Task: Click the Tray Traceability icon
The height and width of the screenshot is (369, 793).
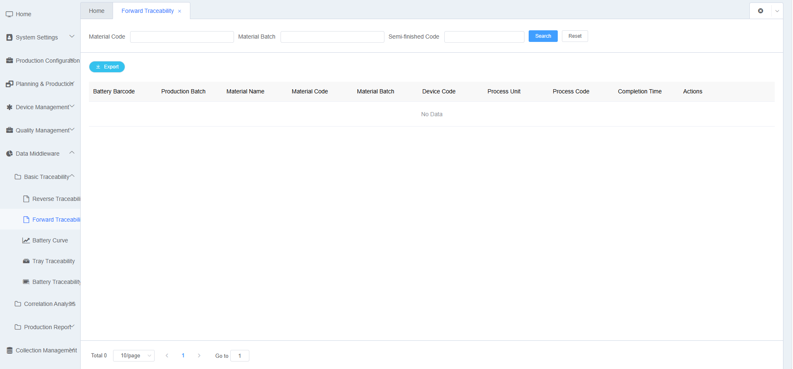Action: tap(26, 261)
